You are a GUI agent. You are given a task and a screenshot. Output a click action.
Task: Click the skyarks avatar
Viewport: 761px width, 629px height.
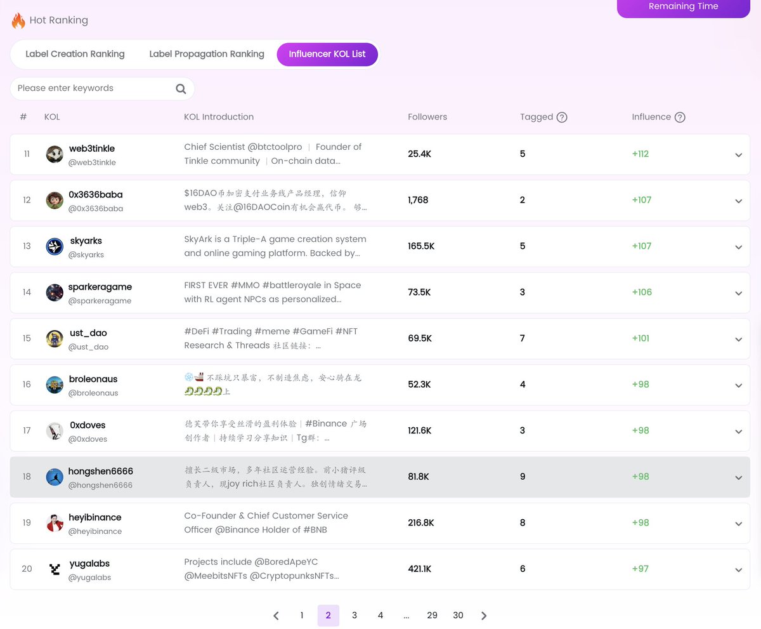tap(55, 246)
